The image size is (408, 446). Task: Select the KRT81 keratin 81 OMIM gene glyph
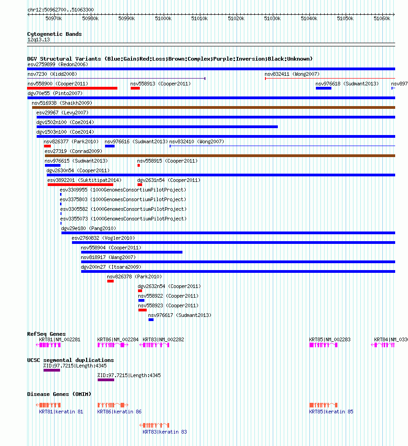[x=48, y=405]
